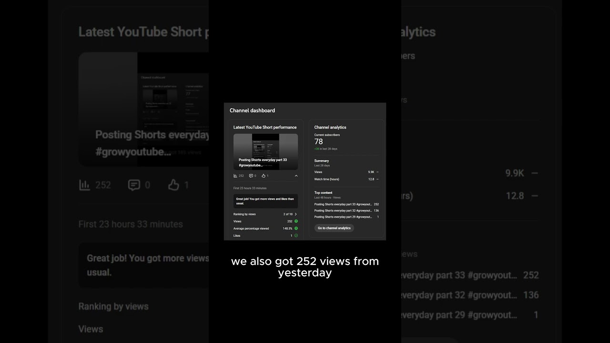Click the video caption we also got 252 views
Screen dimensions: 610x343
click(x=305, y=267)
